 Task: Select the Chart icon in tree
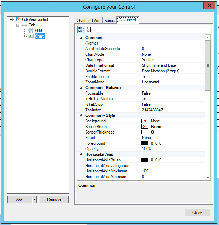click(x=30, y=36)
